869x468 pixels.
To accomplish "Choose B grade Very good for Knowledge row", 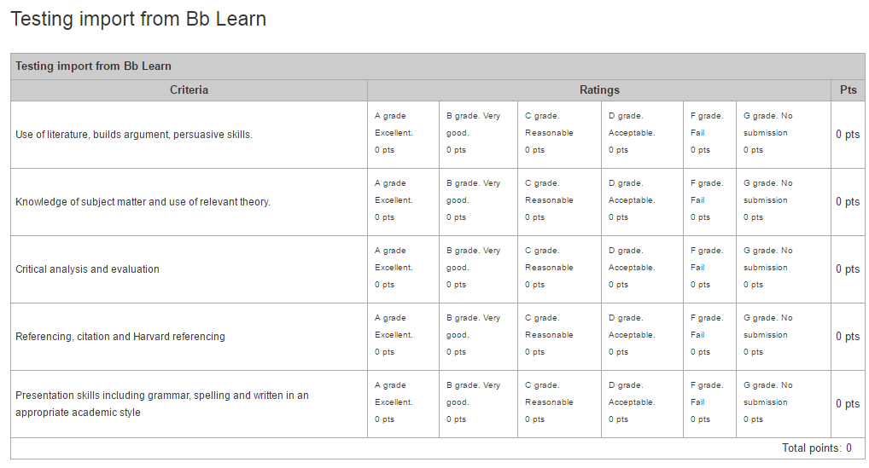I will pos(478,203).
